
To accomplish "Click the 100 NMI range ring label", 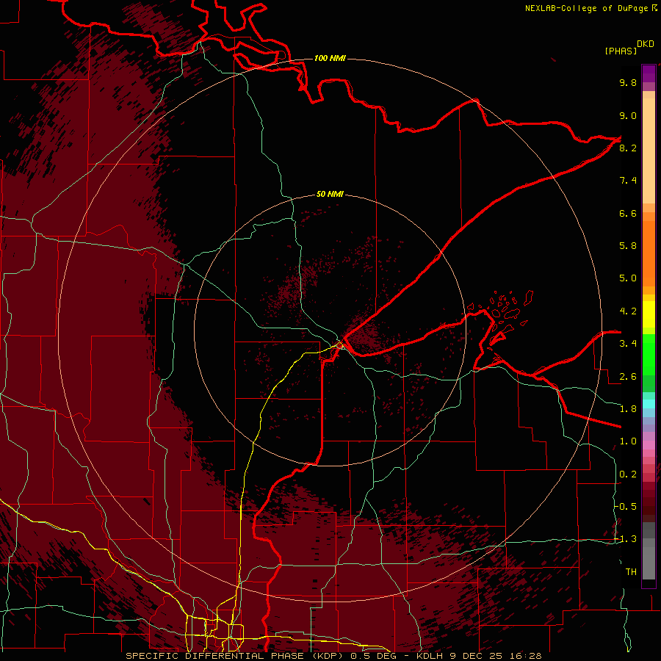I will point(330,58).
